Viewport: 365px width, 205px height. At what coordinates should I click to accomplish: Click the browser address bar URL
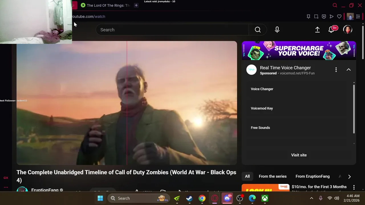click(x=89, y=17)
